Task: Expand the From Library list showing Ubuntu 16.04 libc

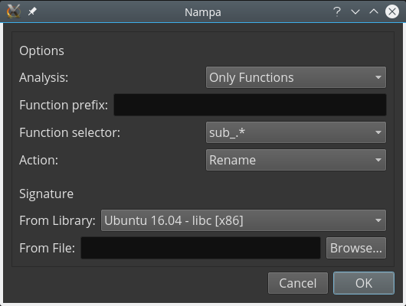Action: point(244,220)
